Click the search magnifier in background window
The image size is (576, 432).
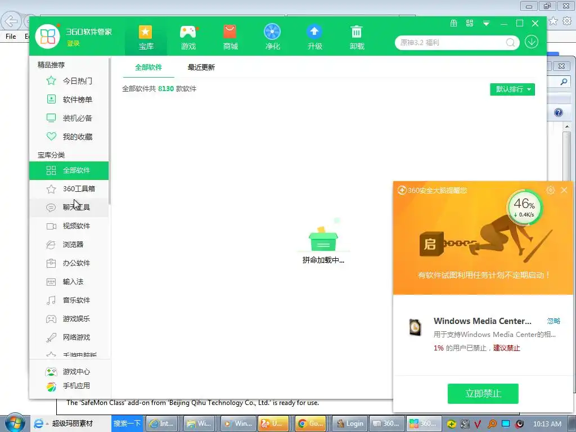click(564, 82)
